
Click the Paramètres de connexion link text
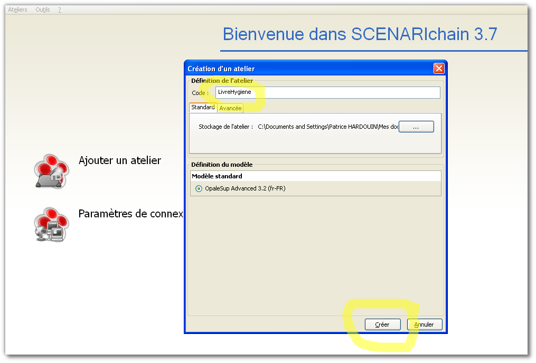(x=130, y=214)
